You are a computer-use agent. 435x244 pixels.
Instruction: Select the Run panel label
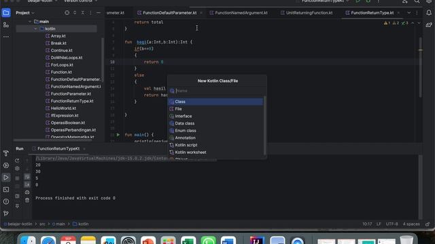pyautogui.click(x=20, y=148)
